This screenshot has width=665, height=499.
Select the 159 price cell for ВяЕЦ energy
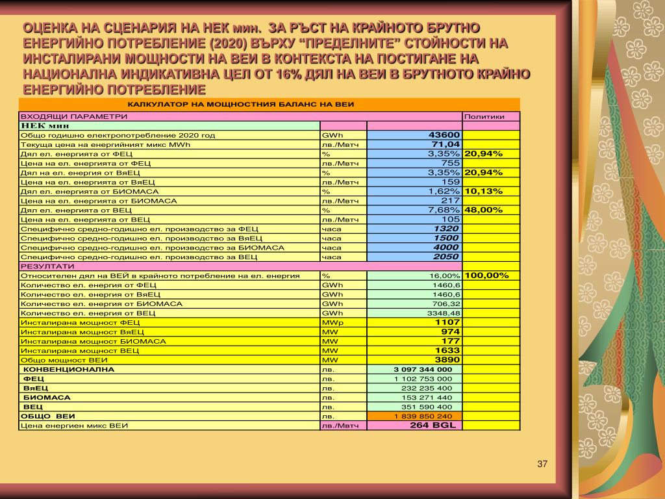pyautogui.click(x=414, y=182)
